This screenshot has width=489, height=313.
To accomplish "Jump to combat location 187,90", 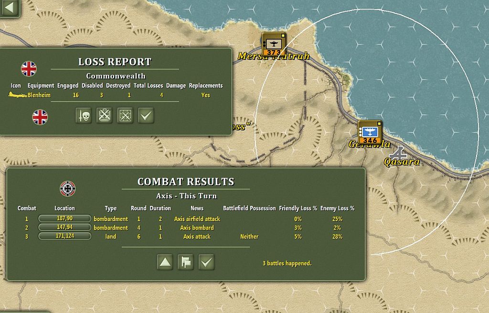I will coord(64,219).
